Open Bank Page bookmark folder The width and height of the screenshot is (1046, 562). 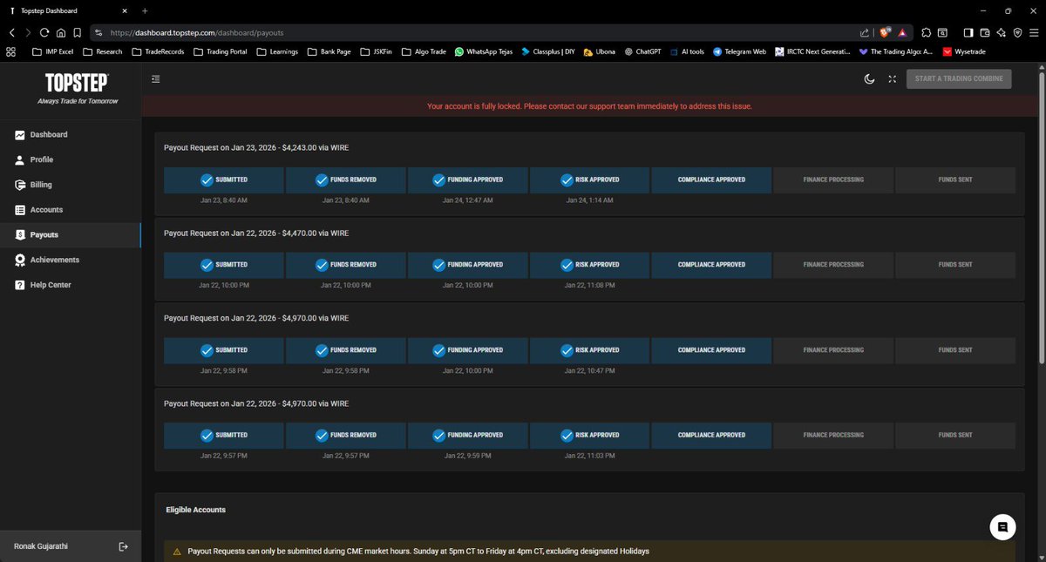tap(329, 51)
